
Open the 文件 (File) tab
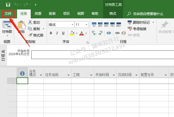(8, 14)
